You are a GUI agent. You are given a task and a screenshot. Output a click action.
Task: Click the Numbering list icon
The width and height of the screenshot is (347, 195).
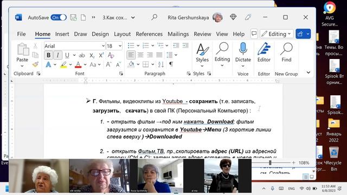pyautogui.click(x=146, y=45)
